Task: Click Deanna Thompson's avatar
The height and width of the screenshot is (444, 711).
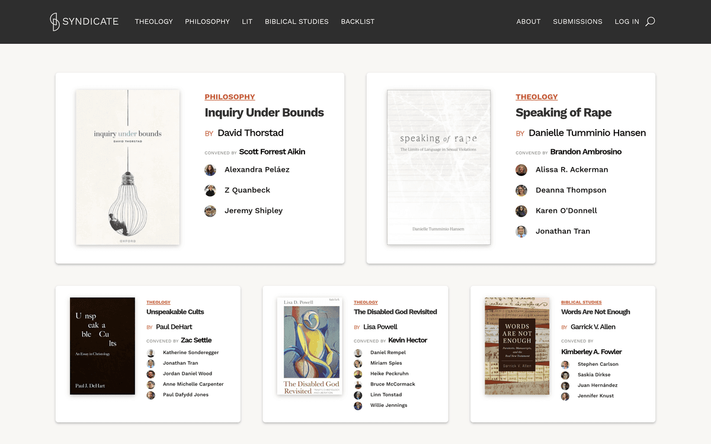Action: click(521, 191)
